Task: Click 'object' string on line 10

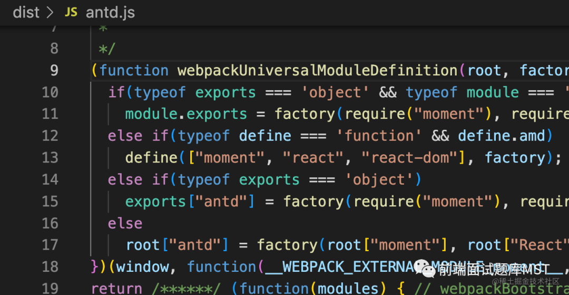Action: (x=336, y=92)
